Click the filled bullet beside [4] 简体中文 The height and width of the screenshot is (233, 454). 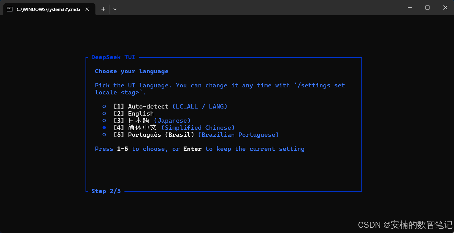point(104,128)
